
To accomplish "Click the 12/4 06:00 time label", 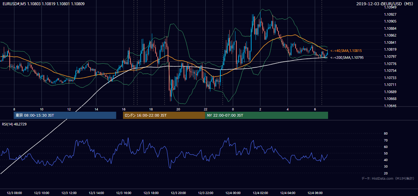I will pyautogui.click(x=315, y=193).
